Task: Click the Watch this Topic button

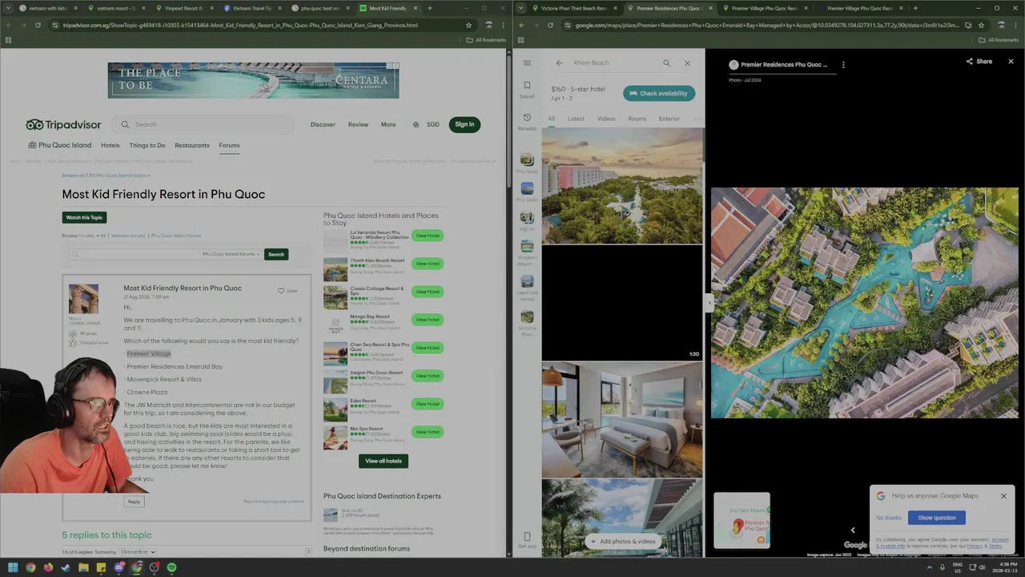Action: [x=84, y=217]
